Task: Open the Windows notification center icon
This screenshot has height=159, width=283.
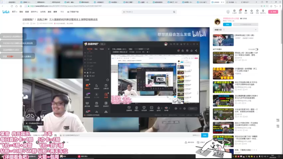Action: point(279,157)
